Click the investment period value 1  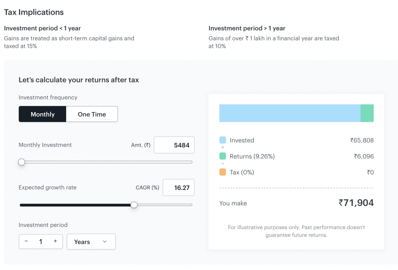[40, 242]
